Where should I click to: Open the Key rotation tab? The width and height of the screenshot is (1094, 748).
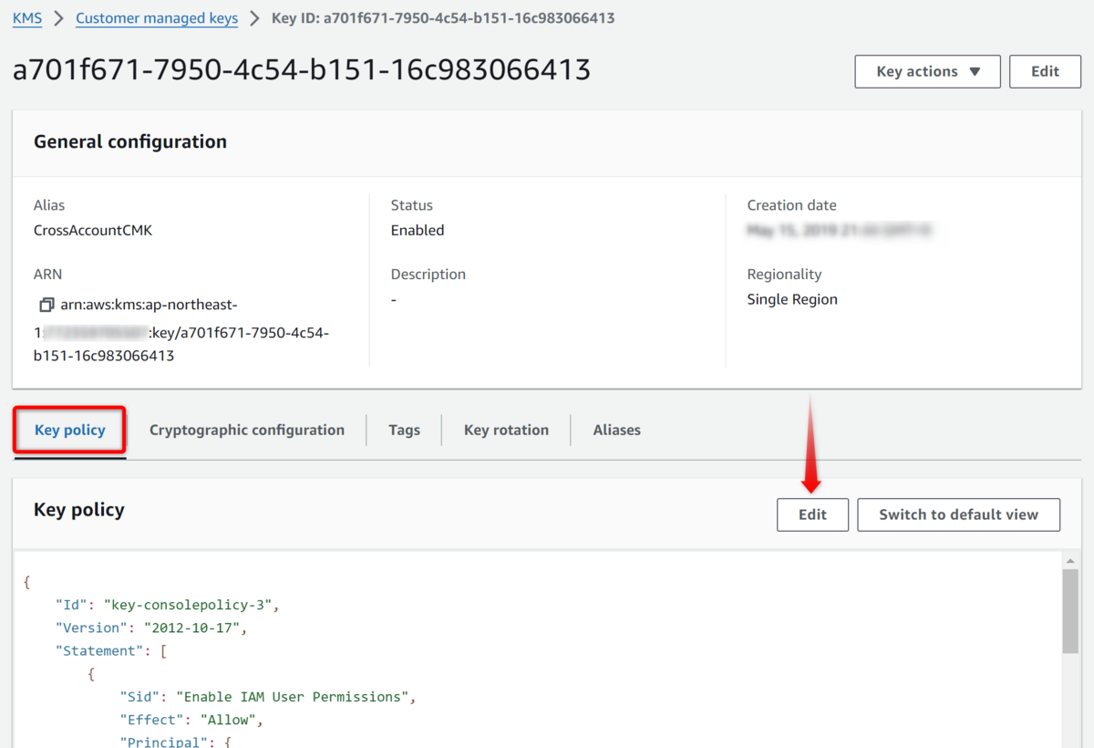[506, 430]
